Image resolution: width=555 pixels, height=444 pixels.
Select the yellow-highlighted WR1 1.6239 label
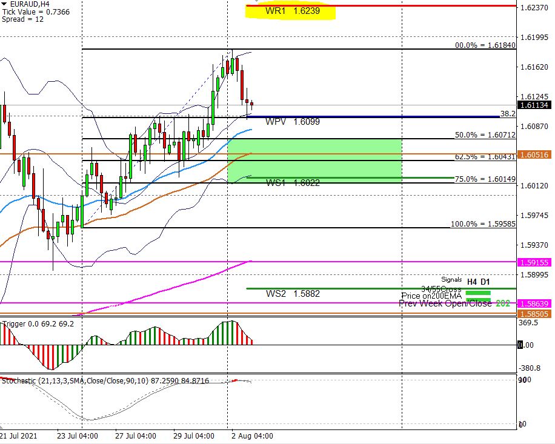pos(291,11)
